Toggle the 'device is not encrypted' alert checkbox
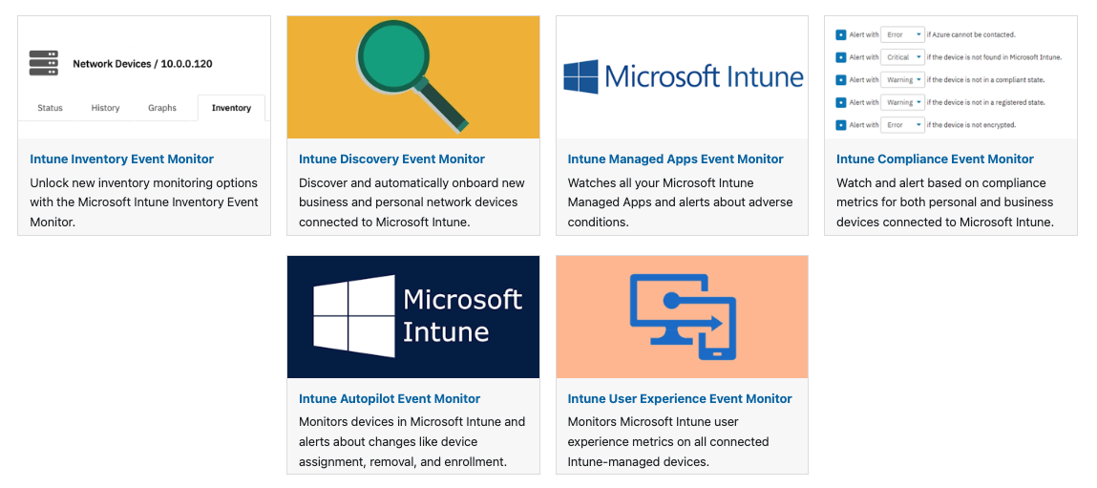 click(840, 125)
